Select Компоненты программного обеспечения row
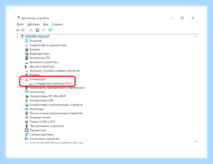Screen dimensions: 213x164 click(x=57, y=88)
